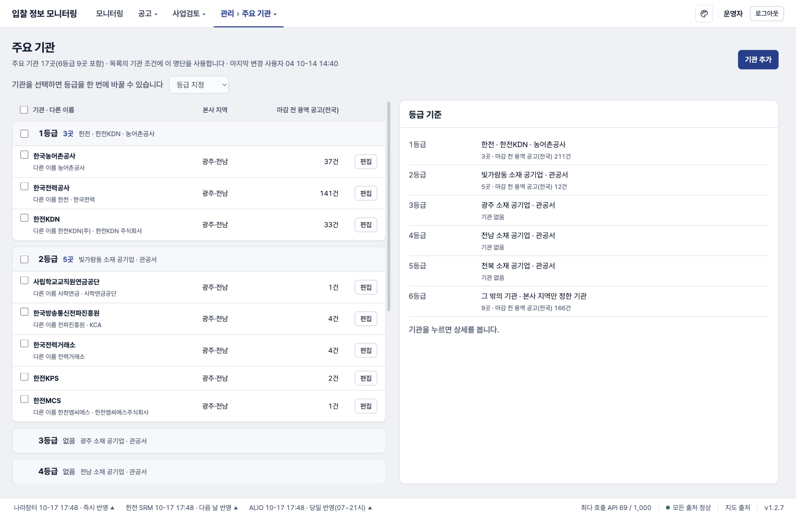Viewport: 796px width, 517px height.
Task: Expand the 사업검토 menu
Action: pyautogui.click(x=189, y=14)
